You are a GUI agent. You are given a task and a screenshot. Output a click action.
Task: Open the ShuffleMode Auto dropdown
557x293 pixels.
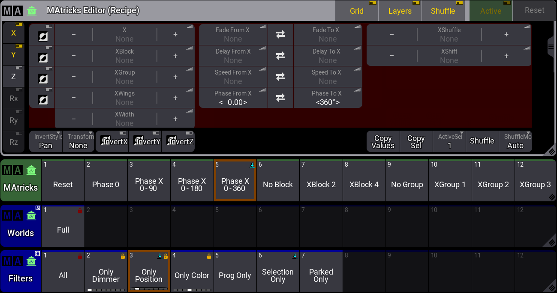pos(515,141)
